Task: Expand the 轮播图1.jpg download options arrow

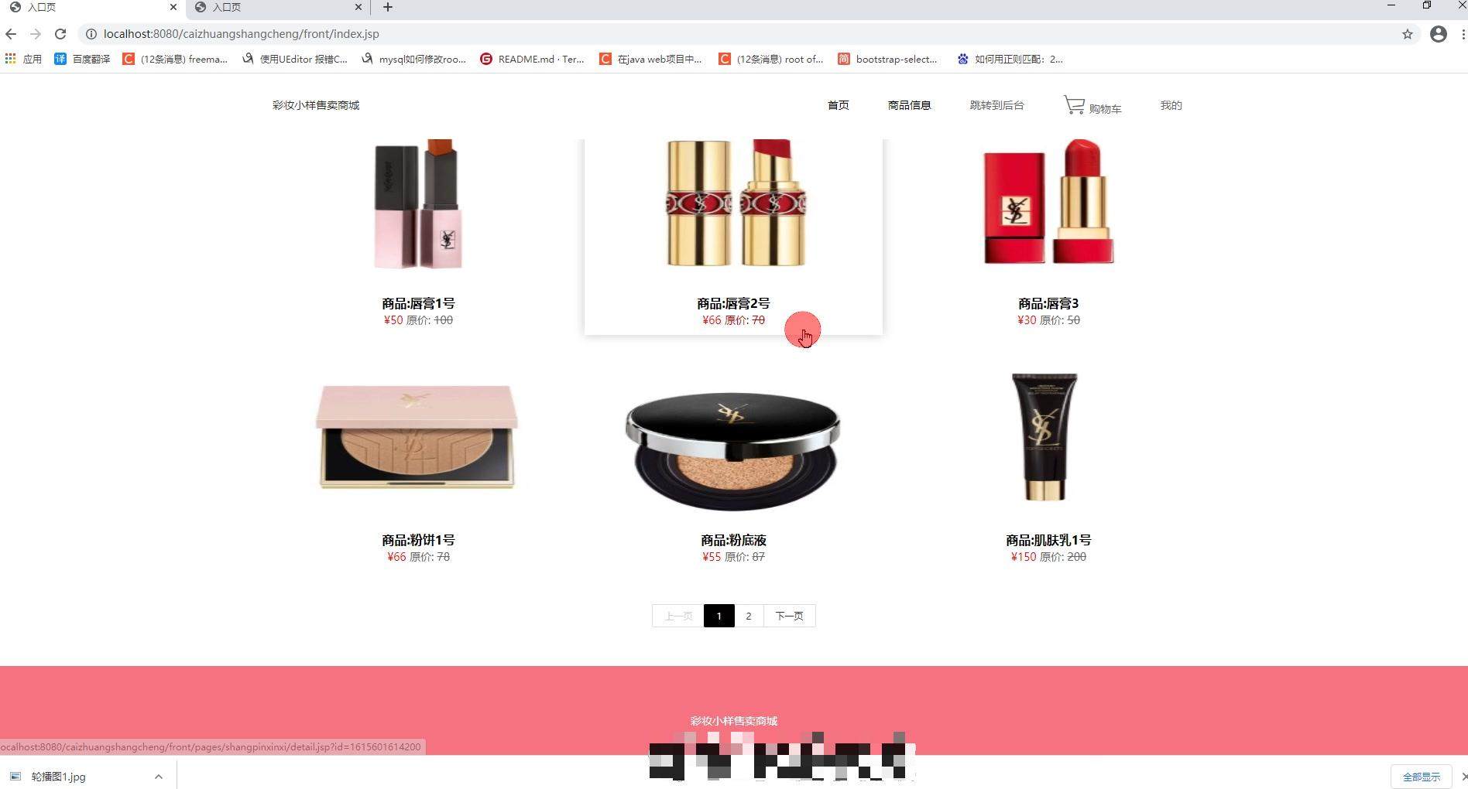Action: coord(159,777)
